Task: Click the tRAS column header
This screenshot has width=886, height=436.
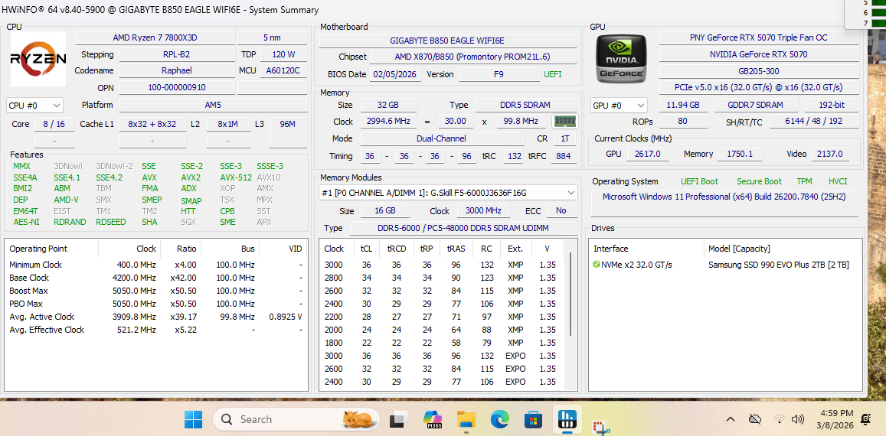Action: coord(456,249)
